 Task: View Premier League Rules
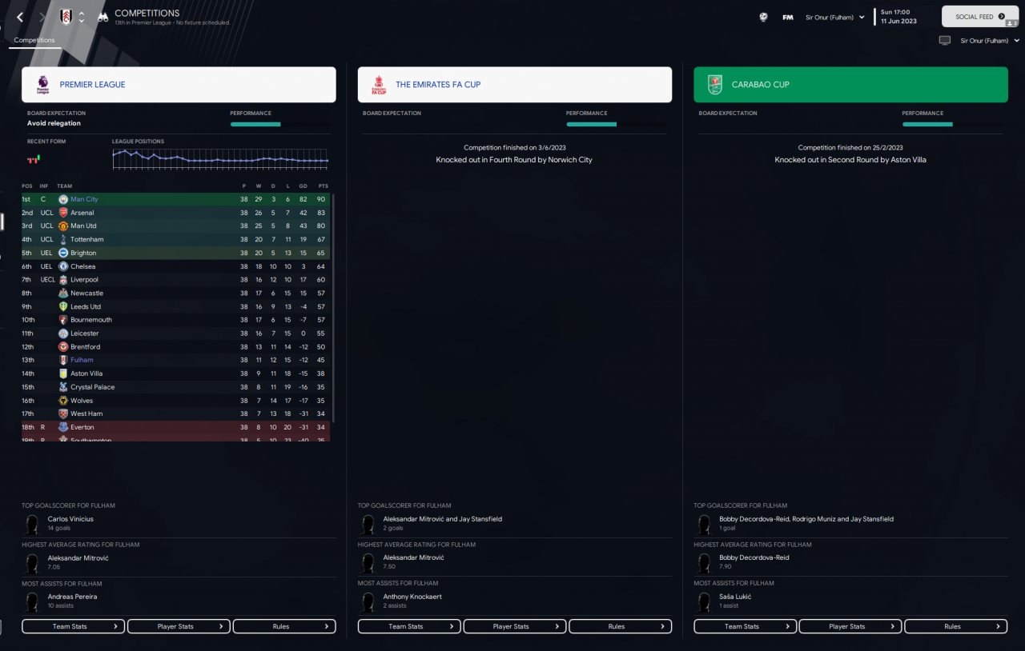pyautogui.click(x=284, y=626)
